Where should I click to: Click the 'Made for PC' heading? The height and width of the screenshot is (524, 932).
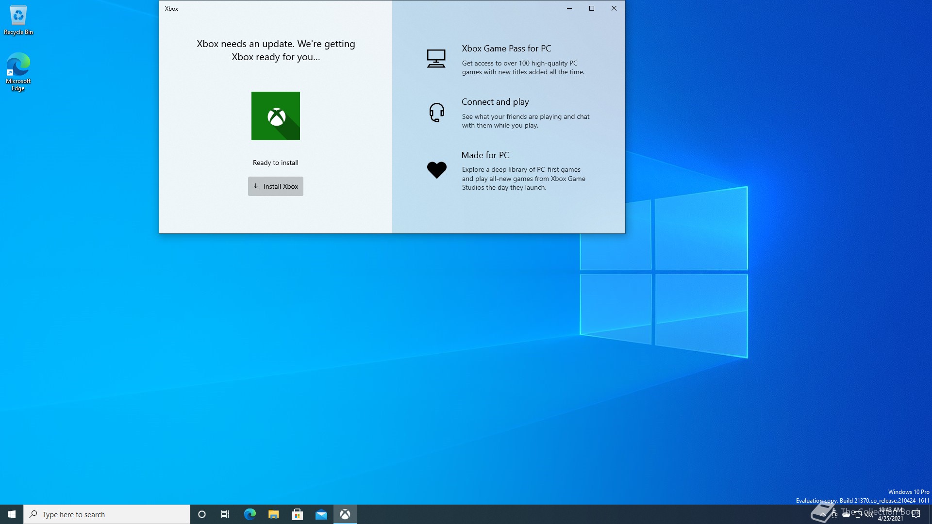click(x=485, y=155)
